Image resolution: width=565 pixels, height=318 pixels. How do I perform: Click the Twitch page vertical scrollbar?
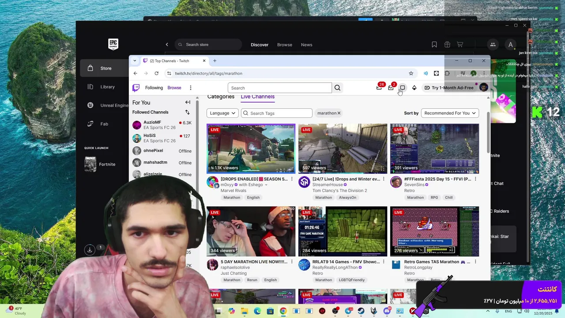point(488,132)
